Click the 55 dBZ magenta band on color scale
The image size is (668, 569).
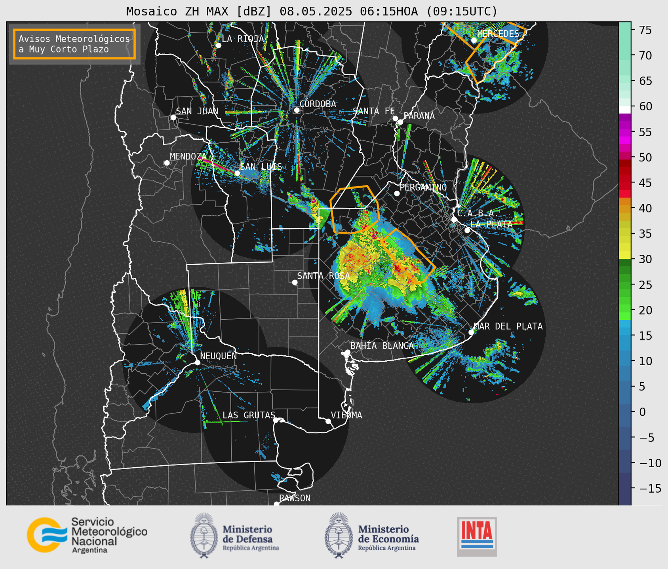(x=625, y=132)
